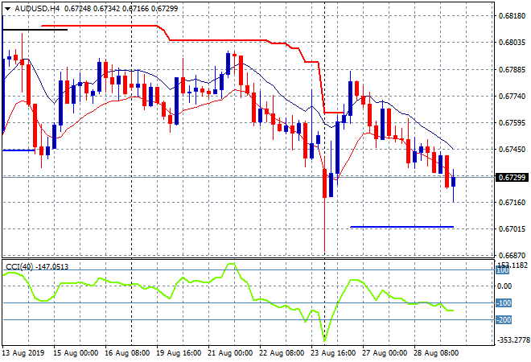Click the 0.67450 price axis label

point(512,149)
